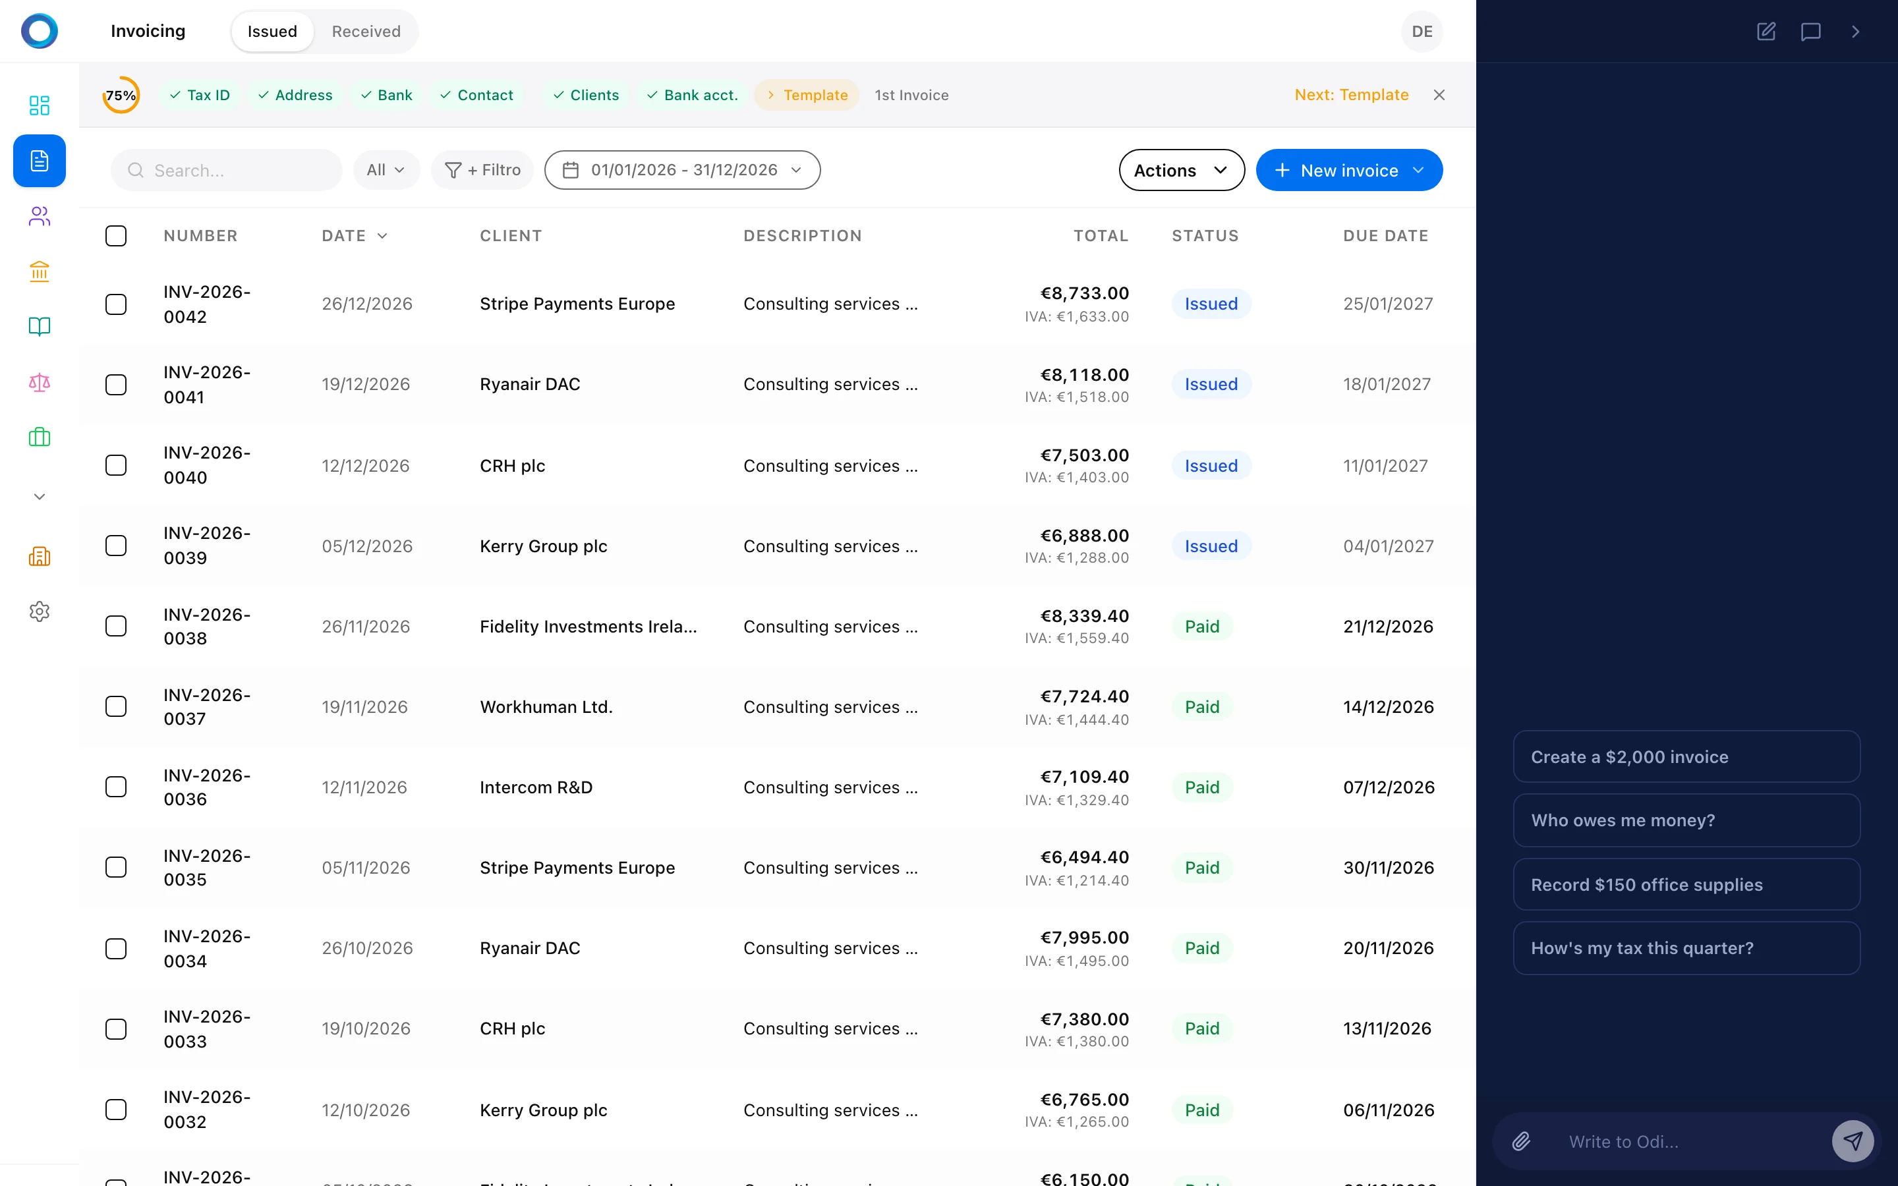The image size is (1898, 1186).
Task: Open the Employees briefcase icon
Action: pos(40,437)
